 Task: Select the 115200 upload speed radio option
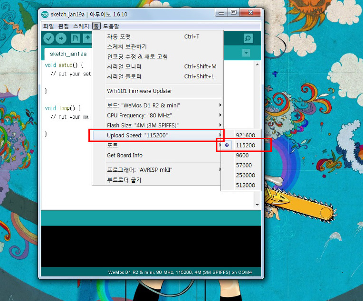241,145
